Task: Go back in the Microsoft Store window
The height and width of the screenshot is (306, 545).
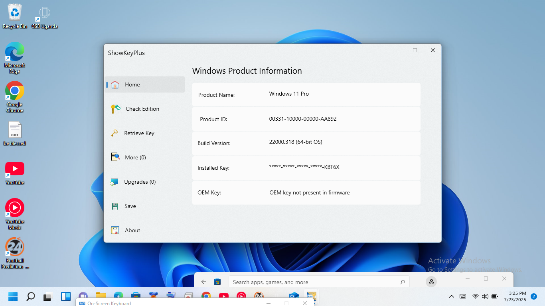Action: point(204,282)
